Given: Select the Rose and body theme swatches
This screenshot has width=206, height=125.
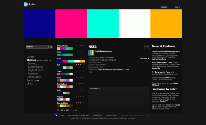Looking at the screenshot, I should [65, 106].
